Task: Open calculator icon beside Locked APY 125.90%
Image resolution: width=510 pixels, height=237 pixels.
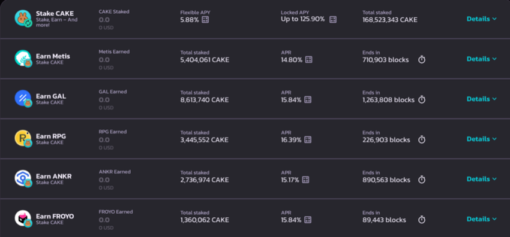Action: click(333, 20)
